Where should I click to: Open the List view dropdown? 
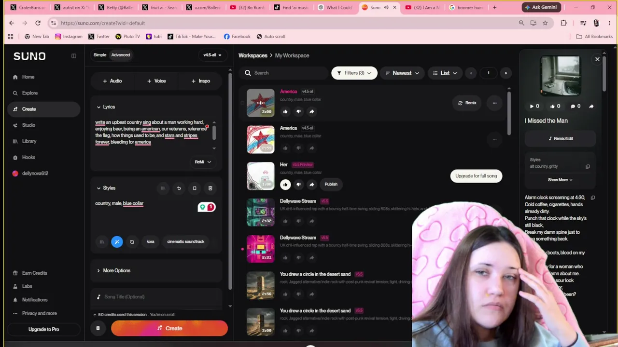pos(445,73)
